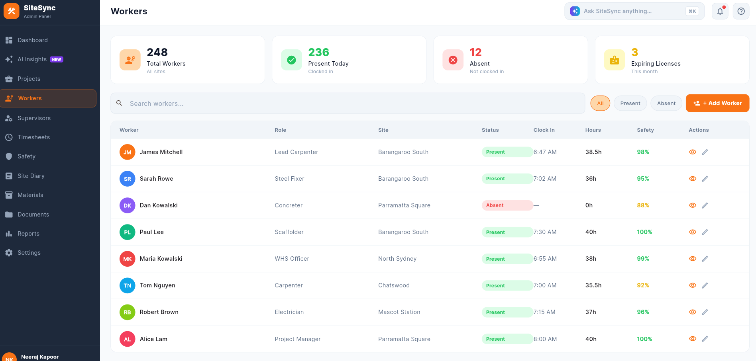Viewport: 756px width, 361px height.
Task: Open Site Diary from sidebar
Action: click(48, 176)
